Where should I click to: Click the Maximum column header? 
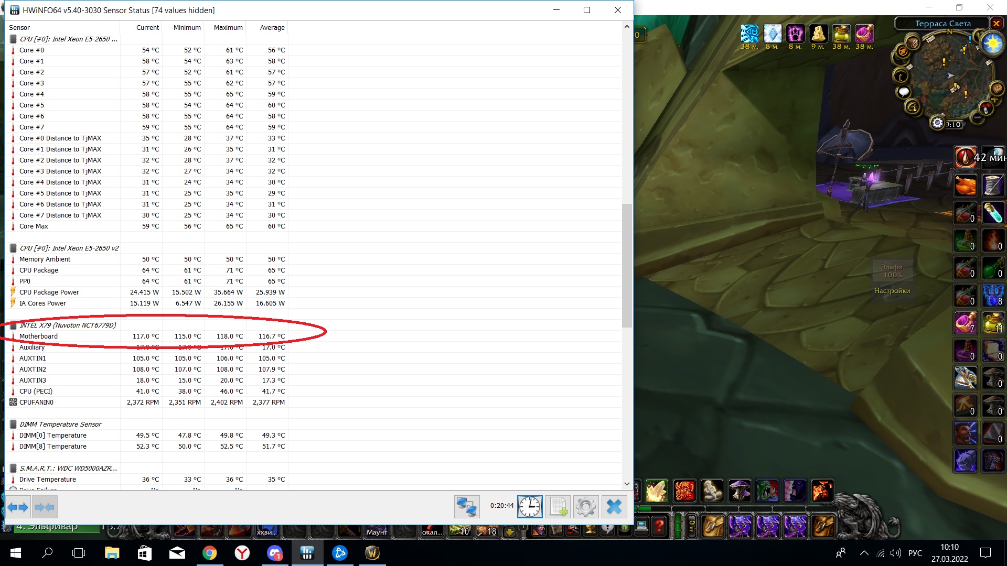pos(228,28)
